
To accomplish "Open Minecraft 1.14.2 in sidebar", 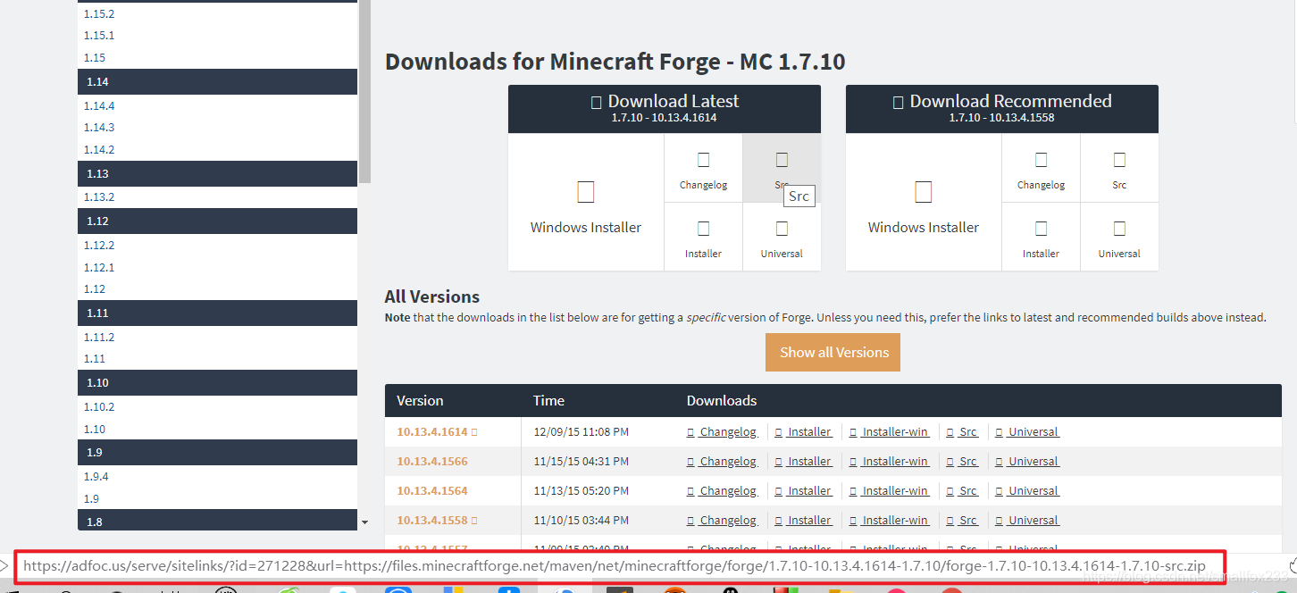I will tap(99, 150).
